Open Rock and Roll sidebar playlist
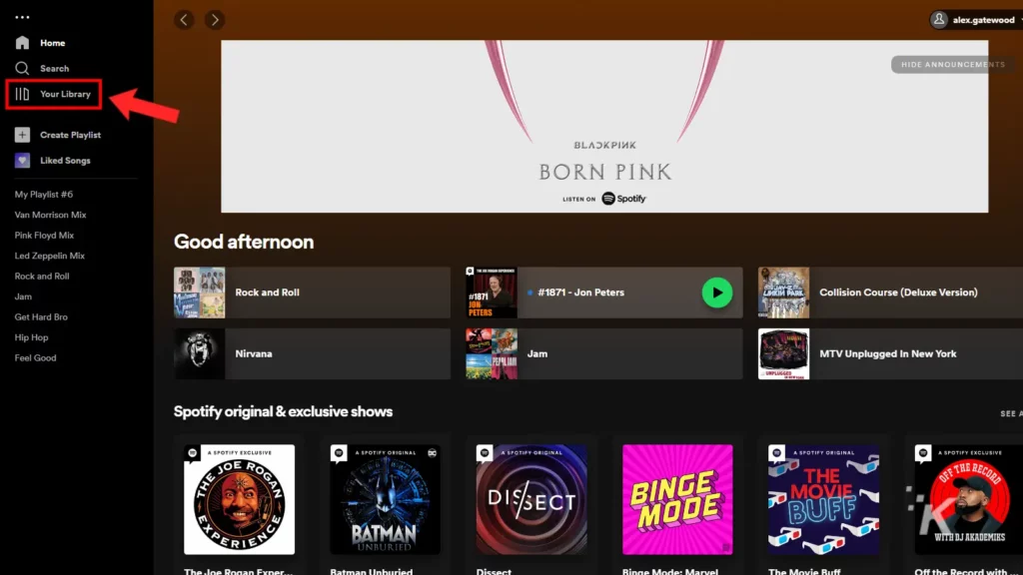1023x575 pixels. click(x=42, y=277)
